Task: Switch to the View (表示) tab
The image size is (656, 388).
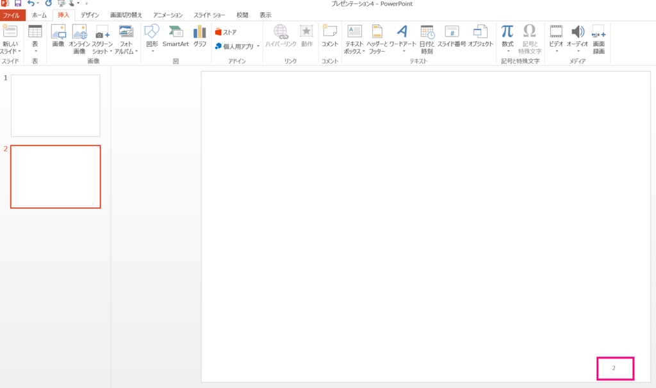Action: 265,15
